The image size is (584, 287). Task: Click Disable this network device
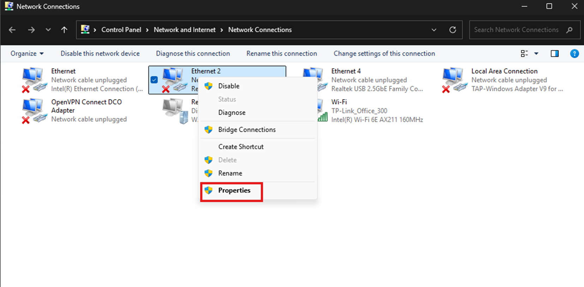tap(100, 54)
